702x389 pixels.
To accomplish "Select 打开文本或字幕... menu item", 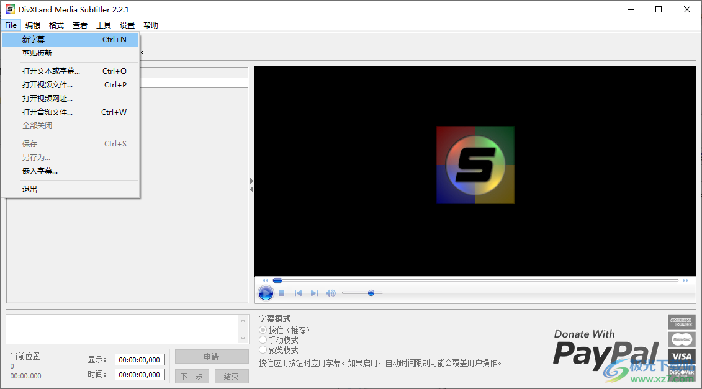I will [70, 71].
